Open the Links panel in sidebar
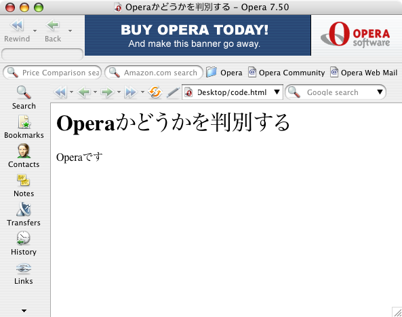The image size is (402, 317). click(24, 273)
